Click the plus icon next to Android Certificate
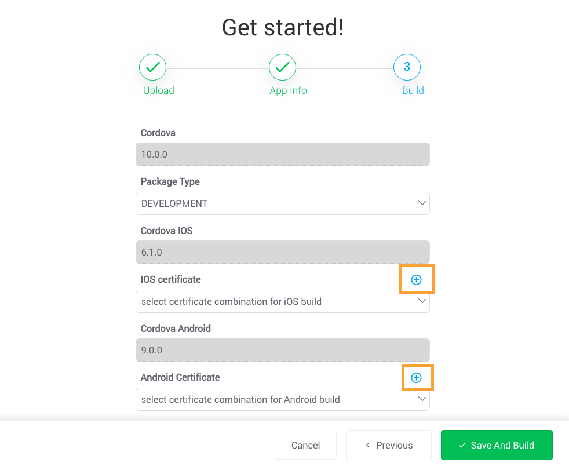 pos(416,377)
